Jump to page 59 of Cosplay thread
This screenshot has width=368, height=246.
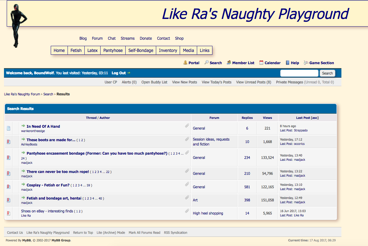pos(89,185)
